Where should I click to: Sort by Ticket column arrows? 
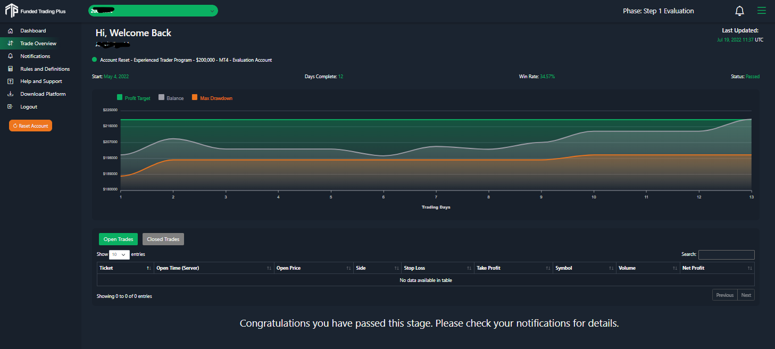149,268
